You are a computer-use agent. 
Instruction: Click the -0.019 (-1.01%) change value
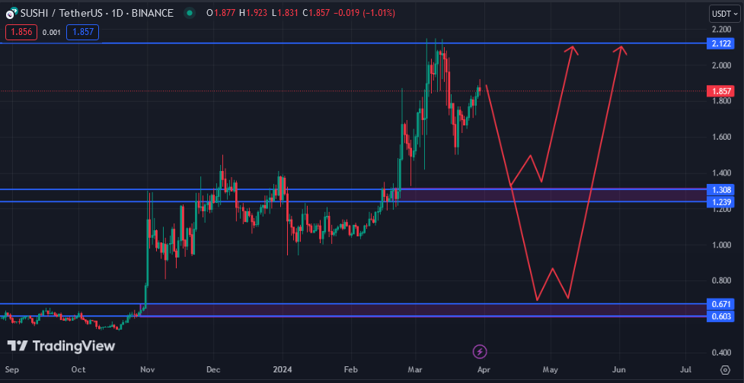click(365, 13)
